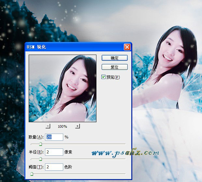Image resolution: width=202 pixels, height=182 pixels.
Task: Click the 半径 radius slider handle
Action: pyautogui.click(x=40, y=159)
